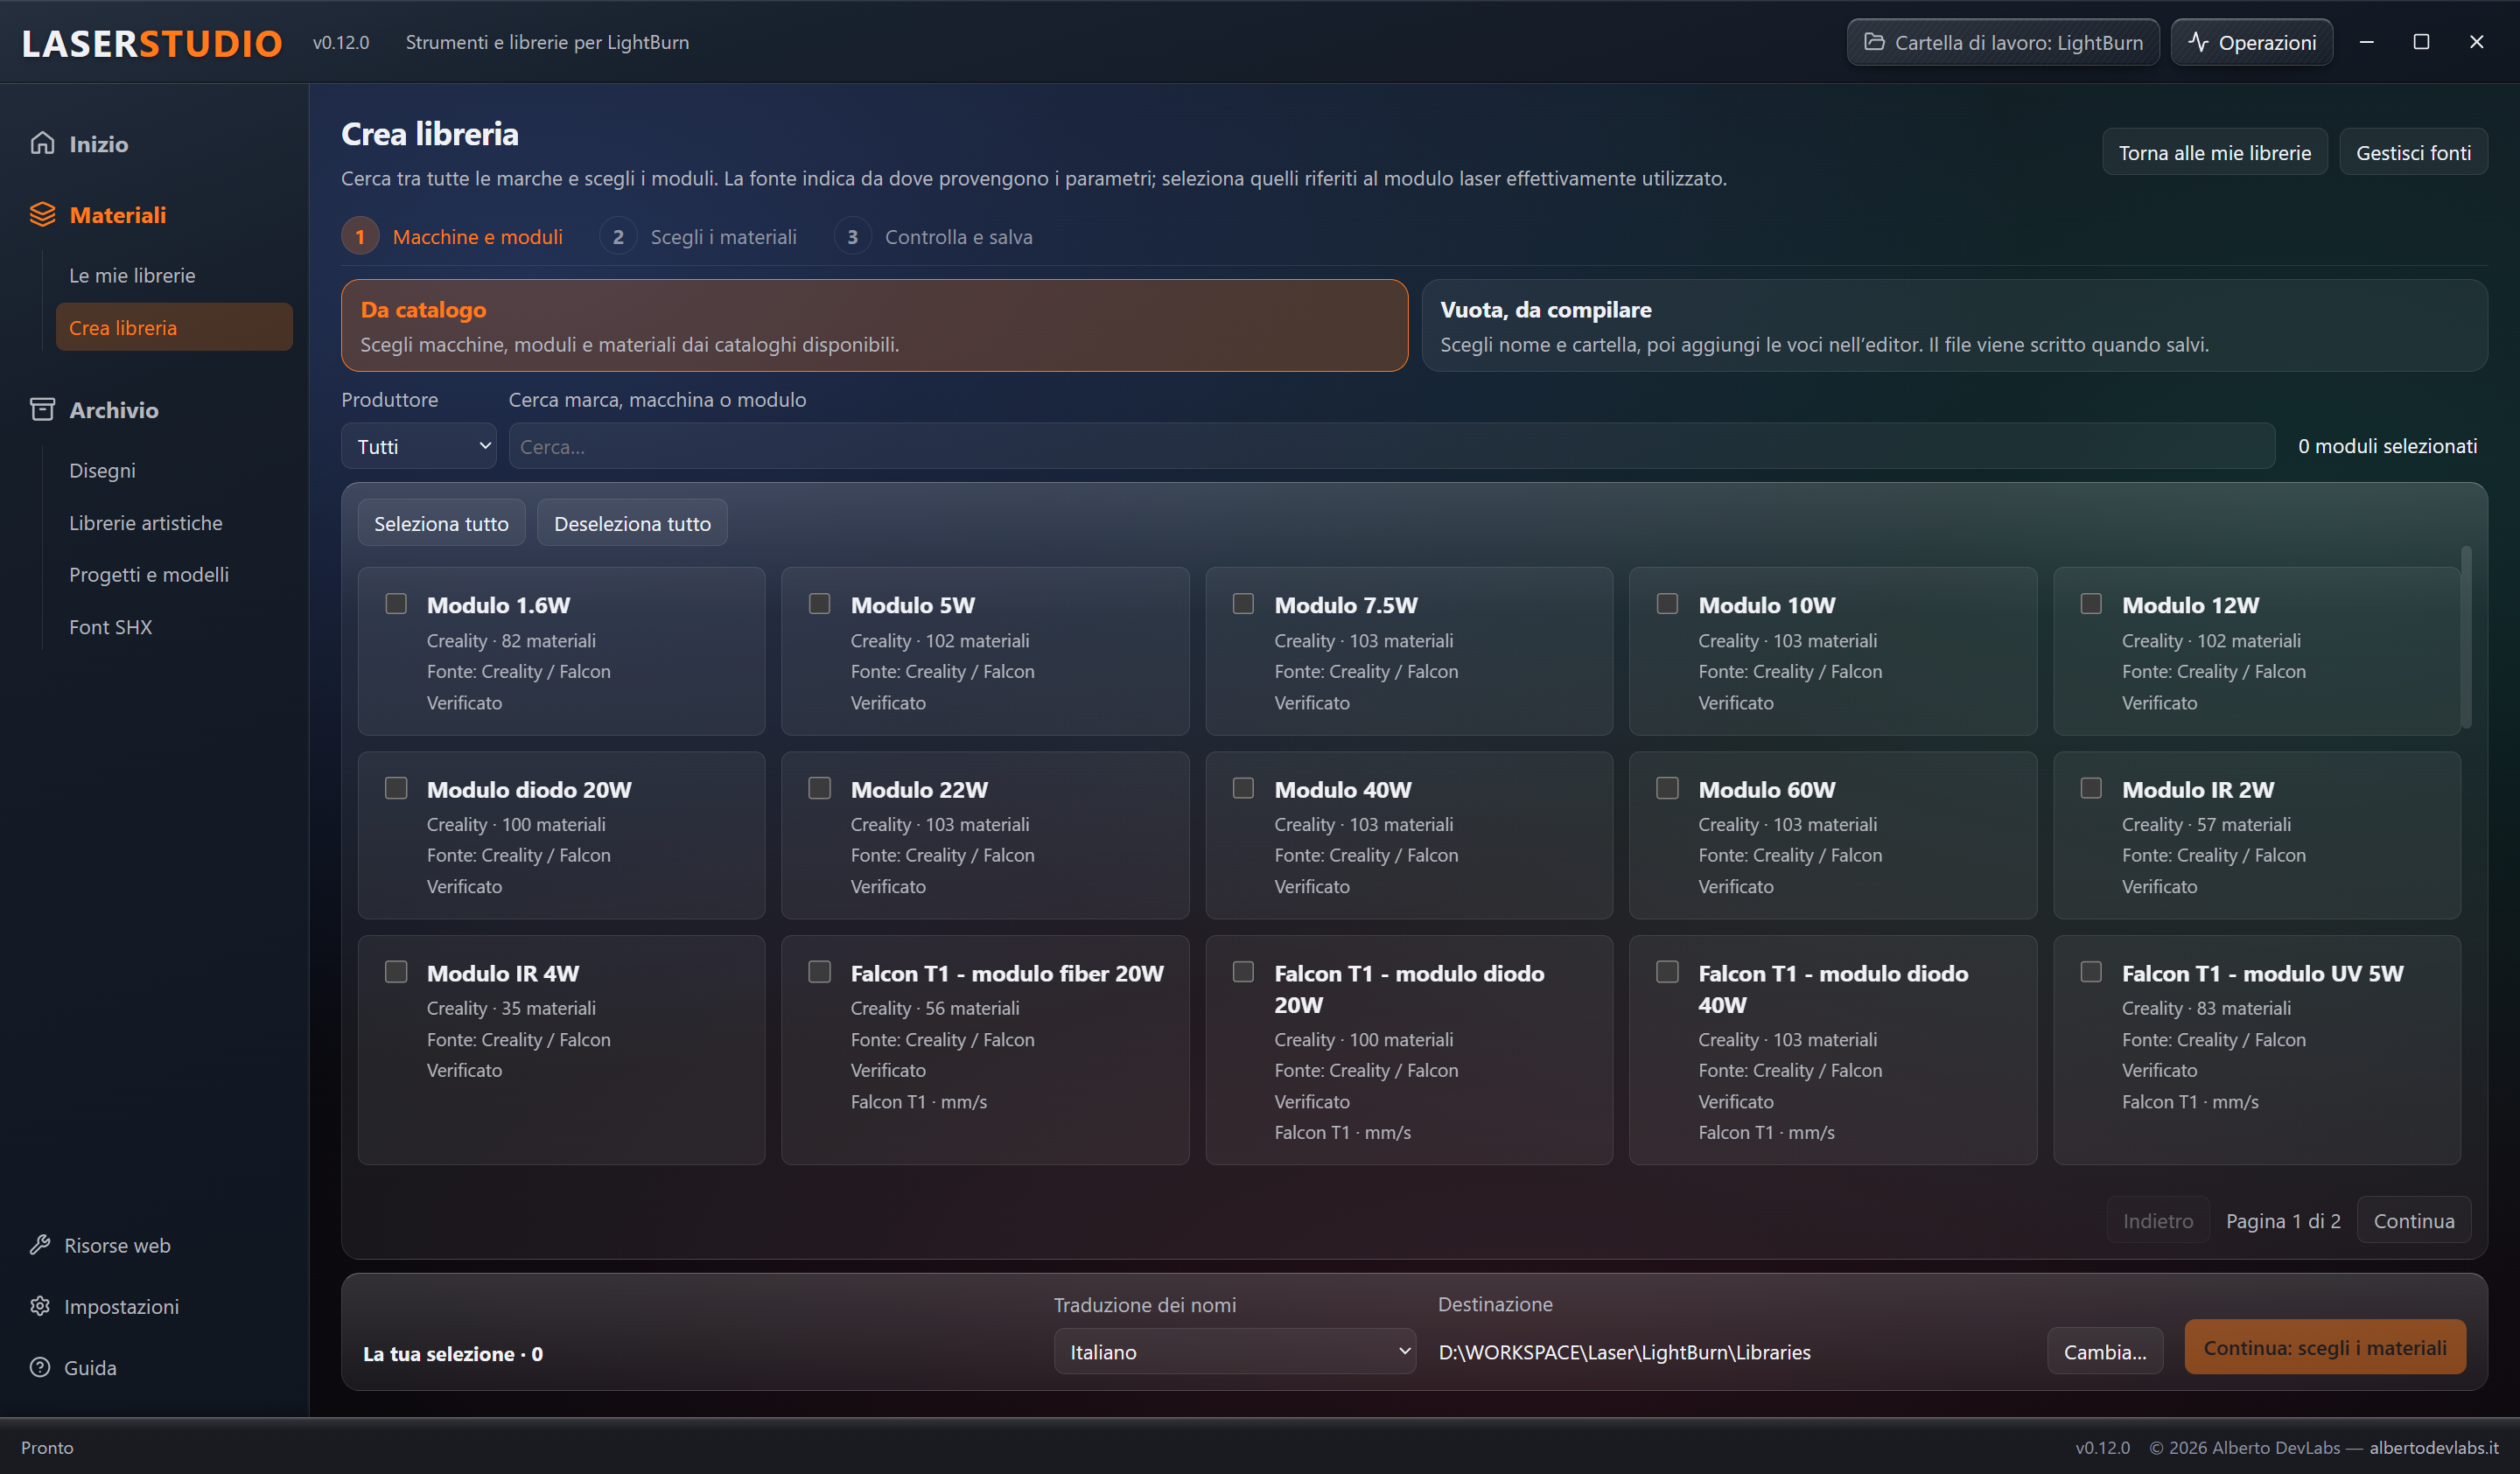Click the module list vertical scrollbar
Screen dimensions: 2520x1474
click(x=2466, y=637)
